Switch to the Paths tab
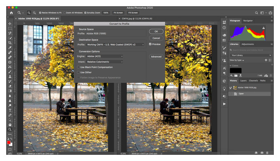 (263, 80)
